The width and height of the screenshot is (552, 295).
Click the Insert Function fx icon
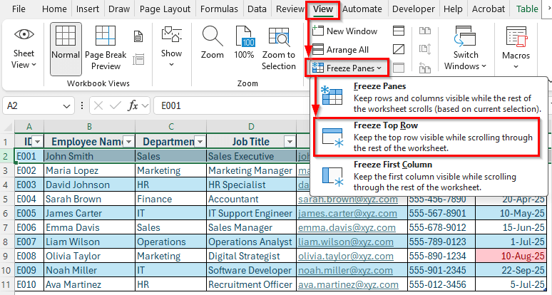tap(133, 105)
